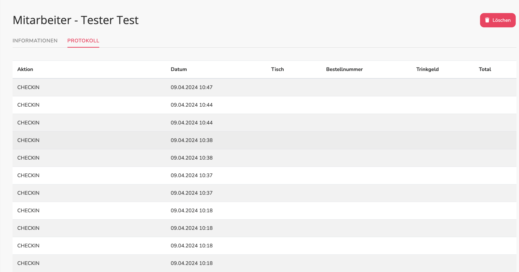Click the trash icon in Löschen button
Viewport: 519px width, 272px height.
pyautogui.click(x=487, y=20)
